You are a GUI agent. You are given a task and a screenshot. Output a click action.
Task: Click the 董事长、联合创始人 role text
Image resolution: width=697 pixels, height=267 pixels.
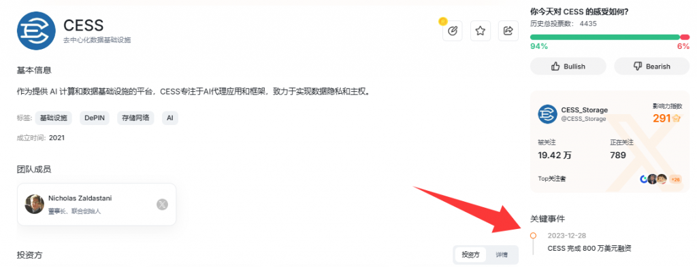click(x=75, y=211)
